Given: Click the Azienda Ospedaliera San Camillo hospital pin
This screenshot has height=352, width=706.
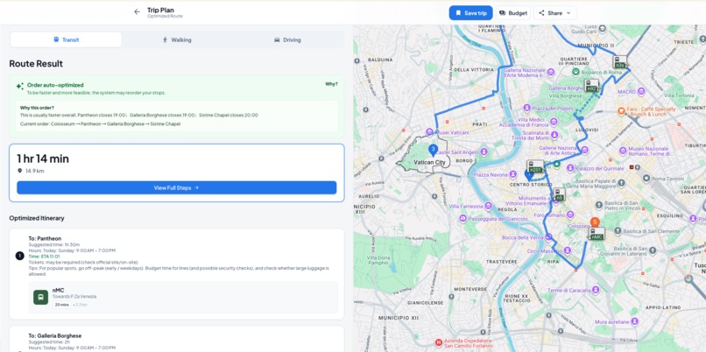Looking at the screenshot, I should (x=439, y=343).
